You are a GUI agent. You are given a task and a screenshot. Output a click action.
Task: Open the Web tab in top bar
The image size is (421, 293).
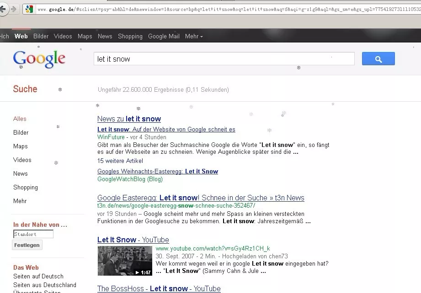point(21,36)
